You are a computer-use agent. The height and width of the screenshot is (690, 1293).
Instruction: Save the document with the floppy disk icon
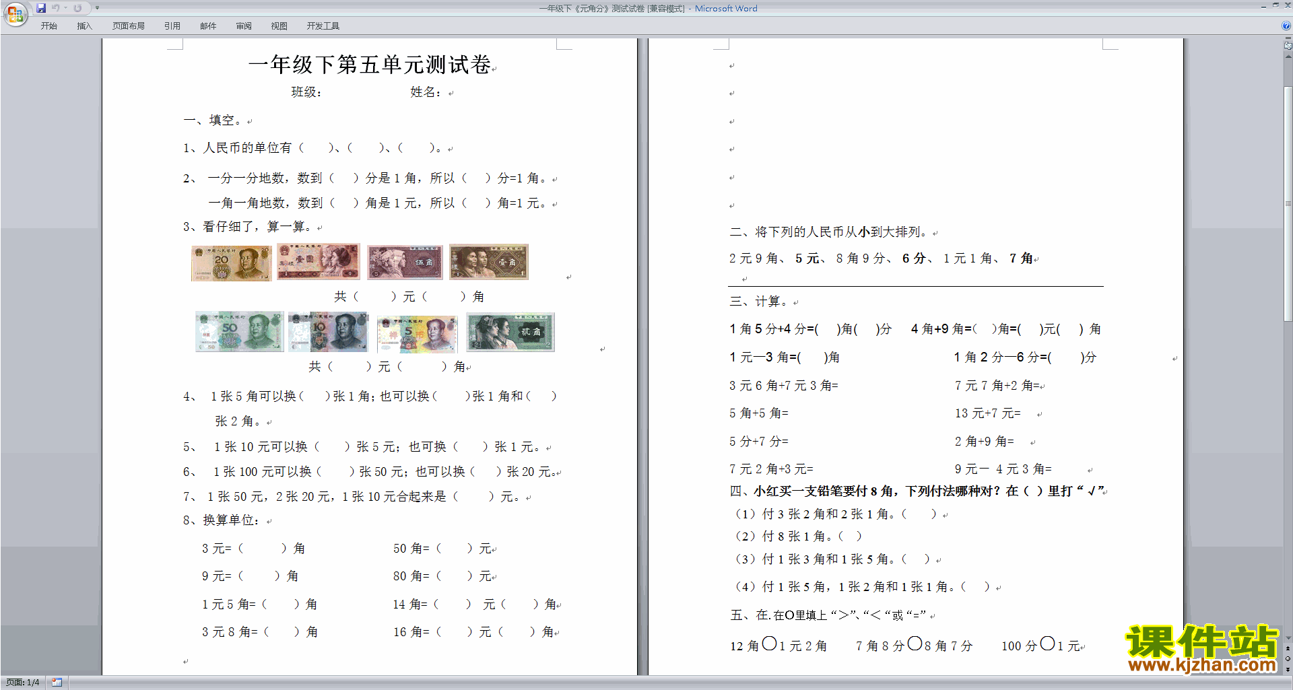[41, 8]
